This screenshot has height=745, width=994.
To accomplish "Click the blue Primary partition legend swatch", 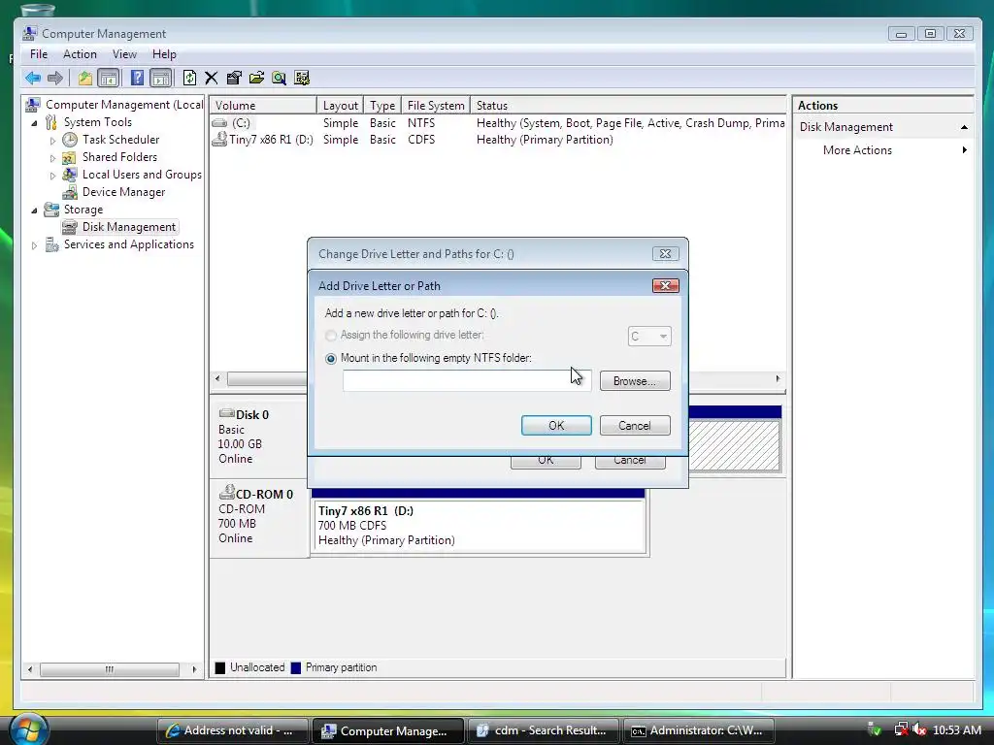I will pos(295,667).
